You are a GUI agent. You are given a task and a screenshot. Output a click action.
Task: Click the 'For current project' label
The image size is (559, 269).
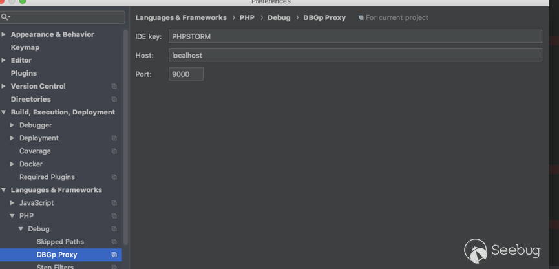pos(397,17)
